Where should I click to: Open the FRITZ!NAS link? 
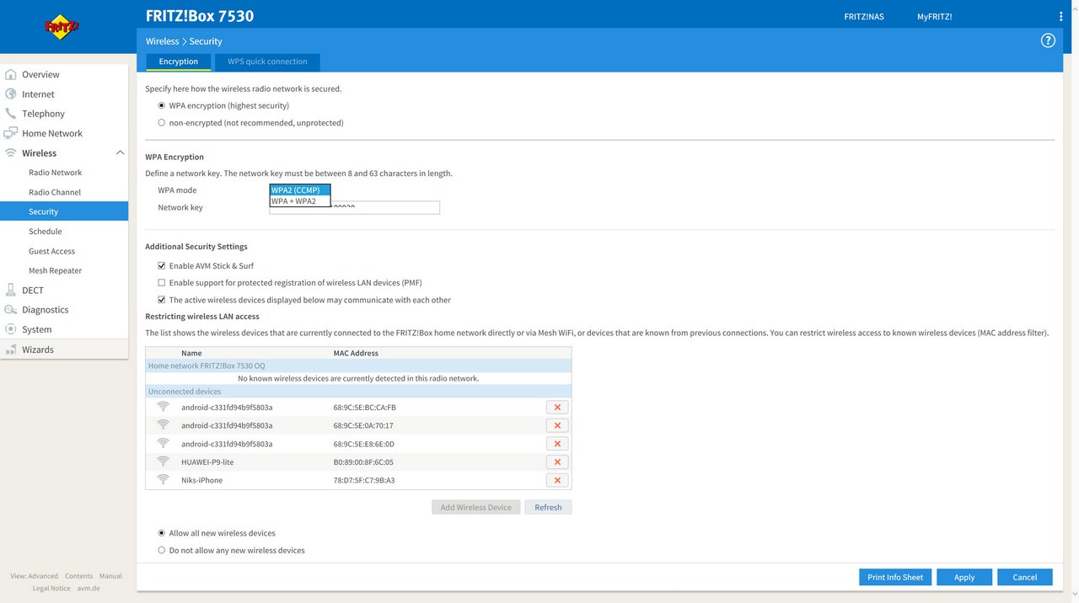click(864, 17)
